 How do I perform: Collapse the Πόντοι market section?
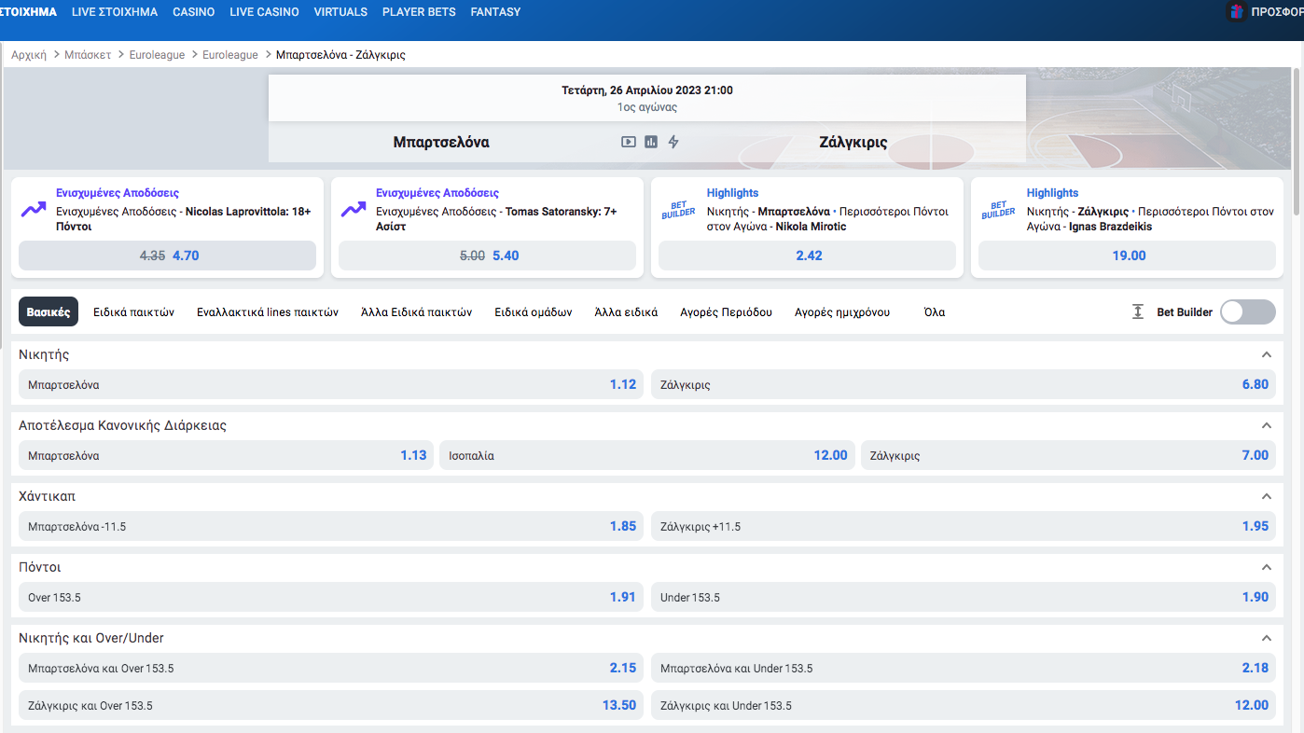(x=1266, y=567)
